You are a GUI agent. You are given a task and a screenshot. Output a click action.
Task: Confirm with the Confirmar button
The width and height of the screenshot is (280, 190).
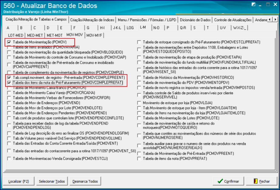[x=228, y=181]
